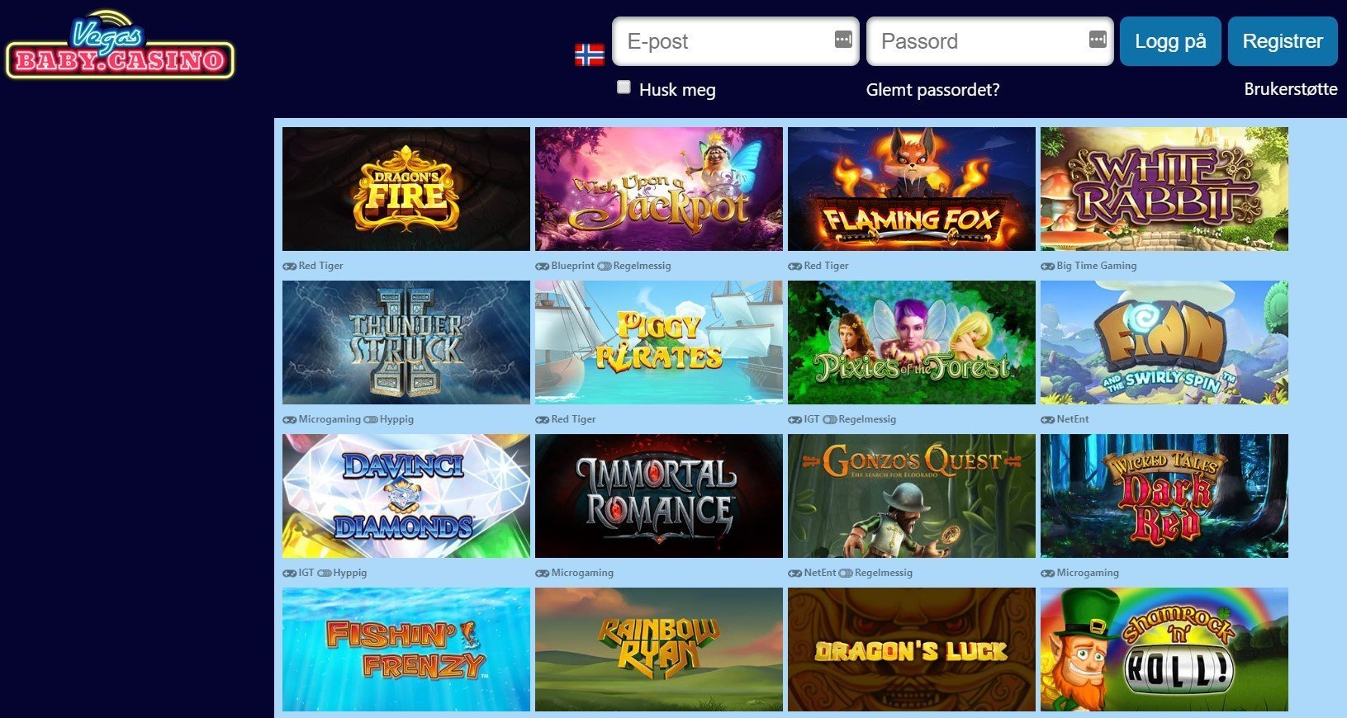Click the password manager icon in Passord field
Screen dimensions: 1347x718
click(x=1098, y=39)
